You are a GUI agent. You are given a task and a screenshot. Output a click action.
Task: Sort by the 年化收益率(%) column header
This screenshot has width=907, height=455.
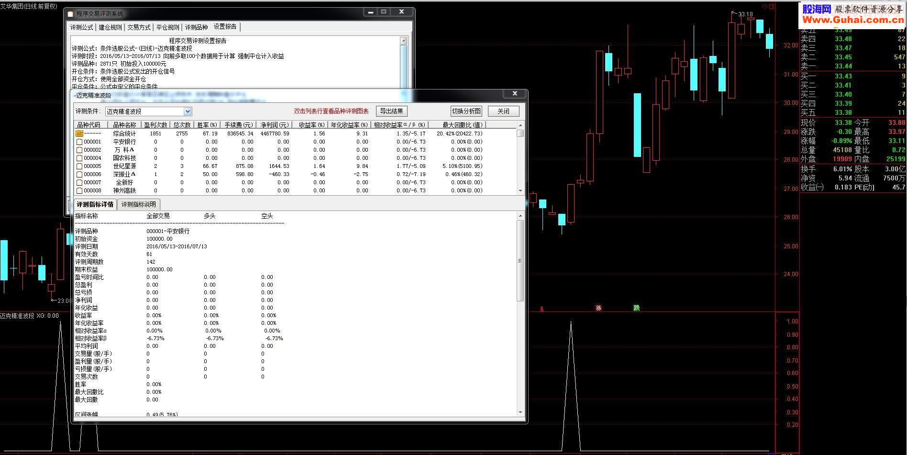(350, 125)
